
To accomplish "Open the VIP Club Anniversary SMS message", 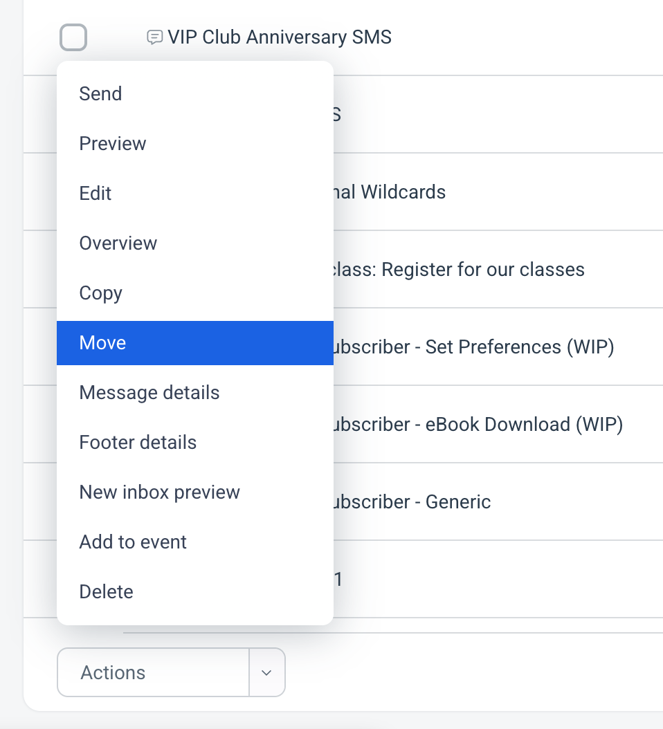I will point(280,37).
